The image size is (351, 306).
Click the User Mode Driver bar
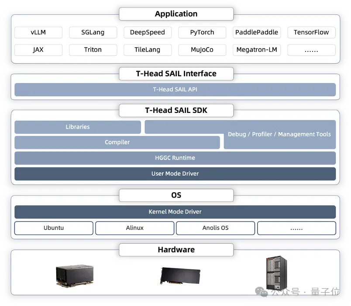175,173
